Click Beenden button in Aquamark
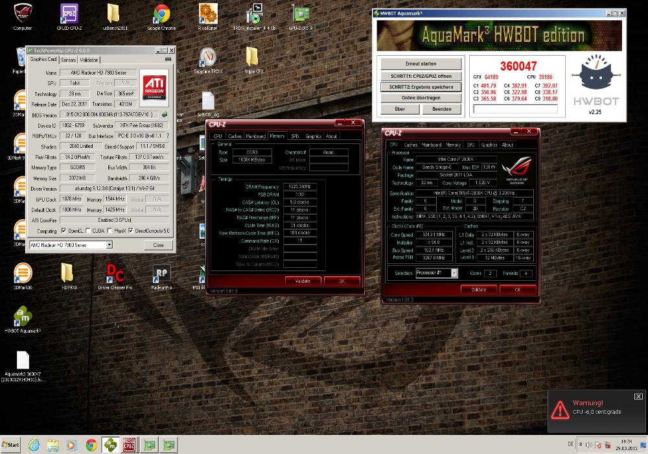 point(441,109)
